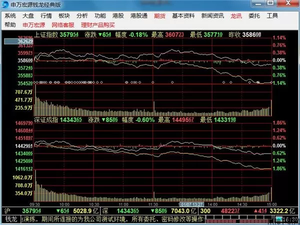Click the 最低 357710 value

tap(213, 34)
